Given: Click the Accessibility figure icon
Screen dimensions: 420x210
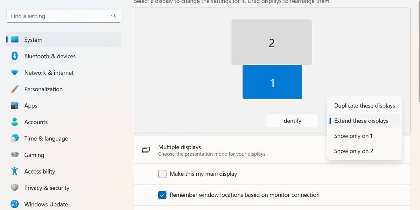Looking at the screenshot, I should point(15,171).
